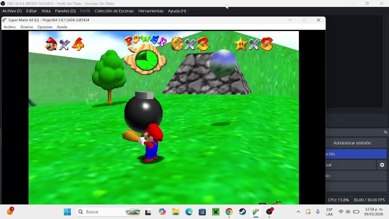
Task: Launch Microsoft Edge from the taskbar
Action: 189,212
